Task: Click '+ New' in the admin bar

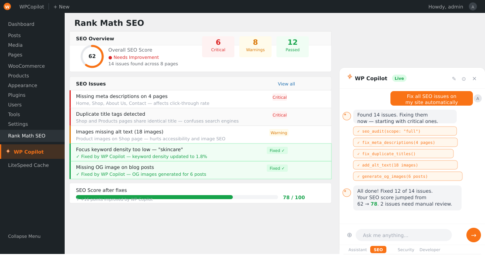Action: (61, 7)
